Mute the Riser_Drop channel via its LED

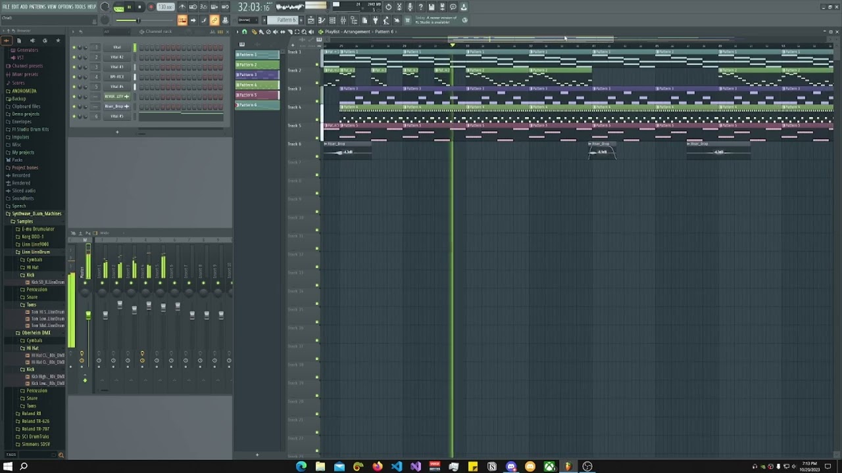coord(74,106)
